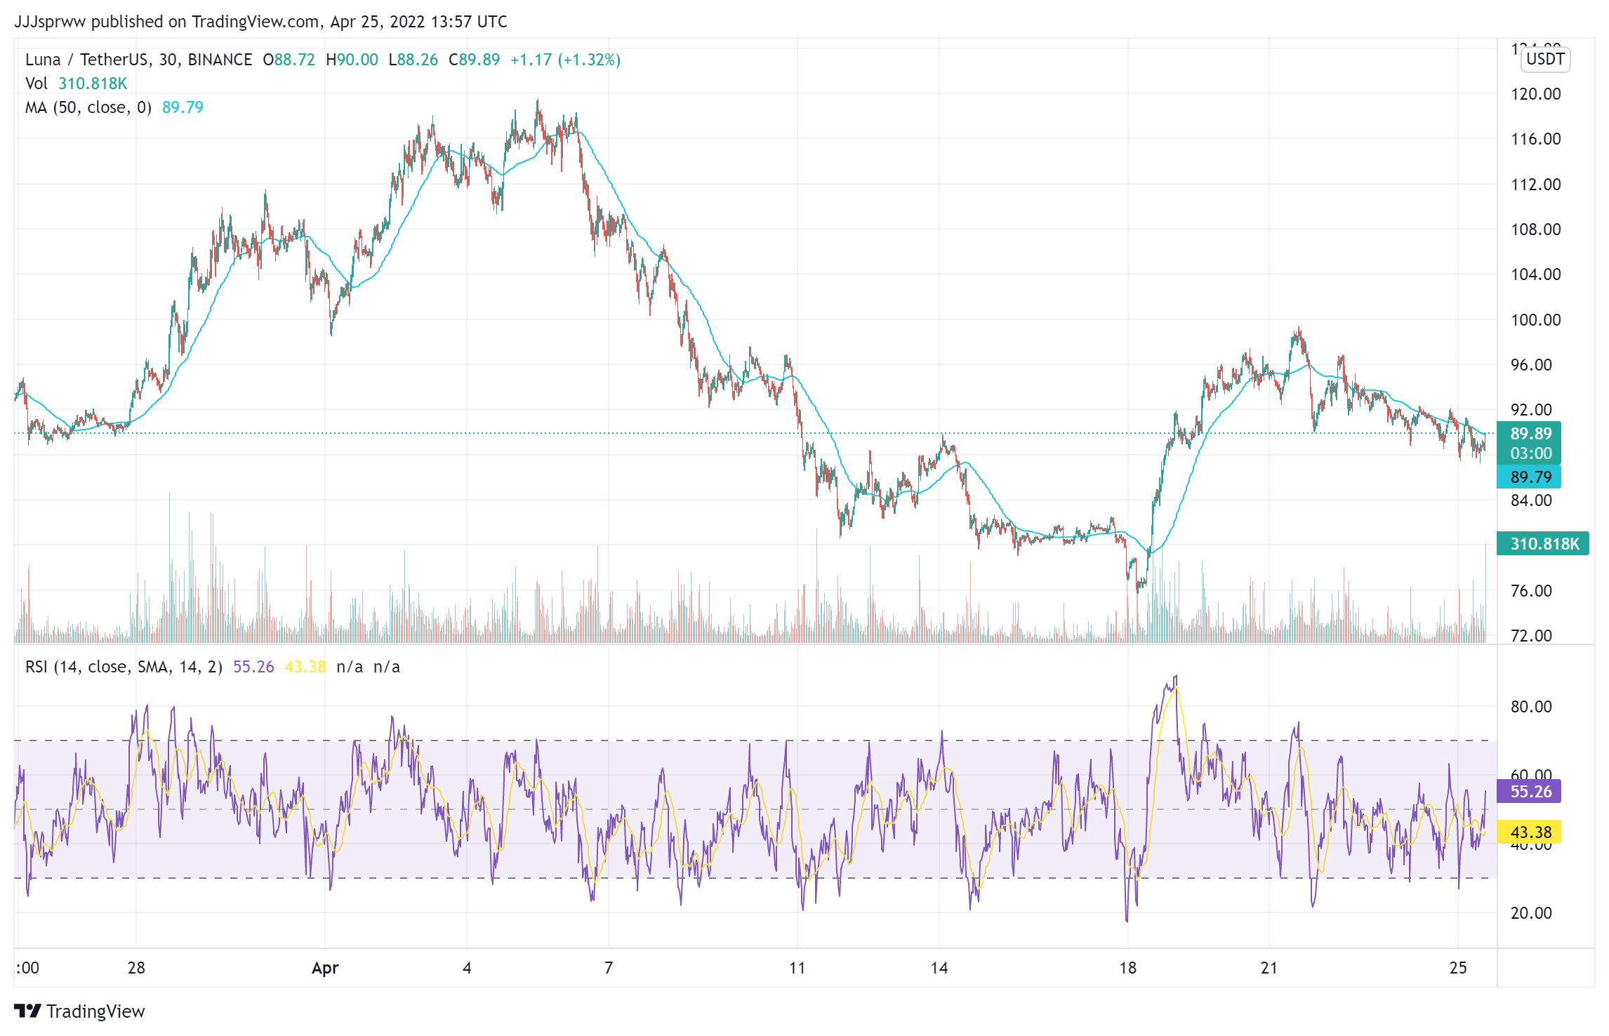Click the 80.00 RSI axis label

pyautogui.click(x=1531, y=707)
